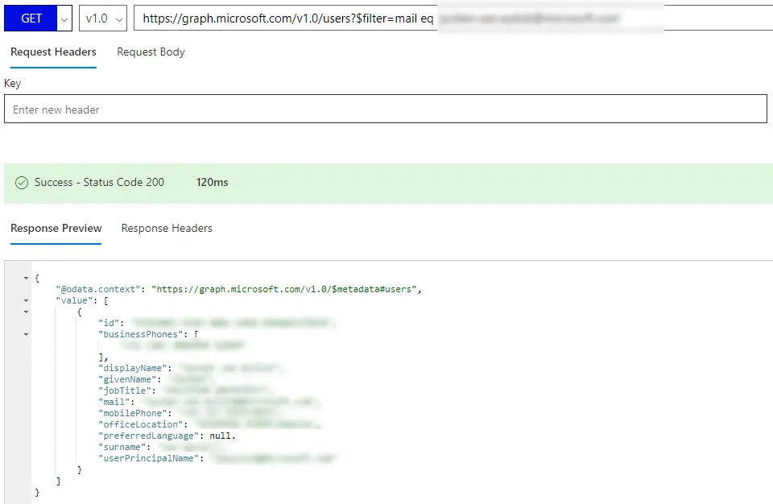Screen dimensions: 773x504
Task: Click the "mobilePhone" key in response
Action: (x=133, y=413)
